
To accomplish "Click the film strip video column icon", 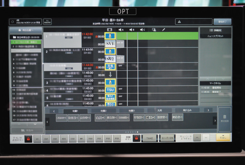I will coord(110,30).
